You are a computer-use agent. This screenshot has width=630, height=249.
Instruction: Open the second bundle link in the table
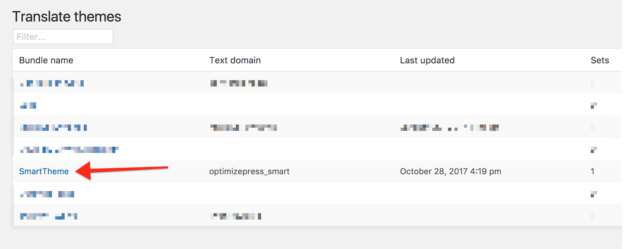point(28,105)
